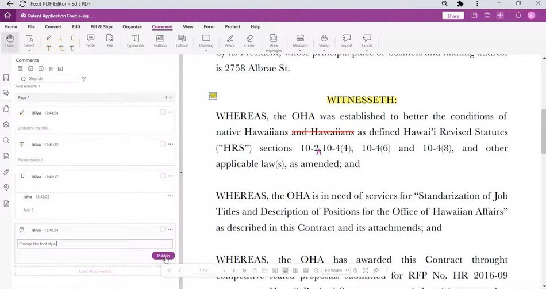Click the Callout annotation tool
Image resolution: width=546 pixels, height=289 pixels.
pos(182,41)
